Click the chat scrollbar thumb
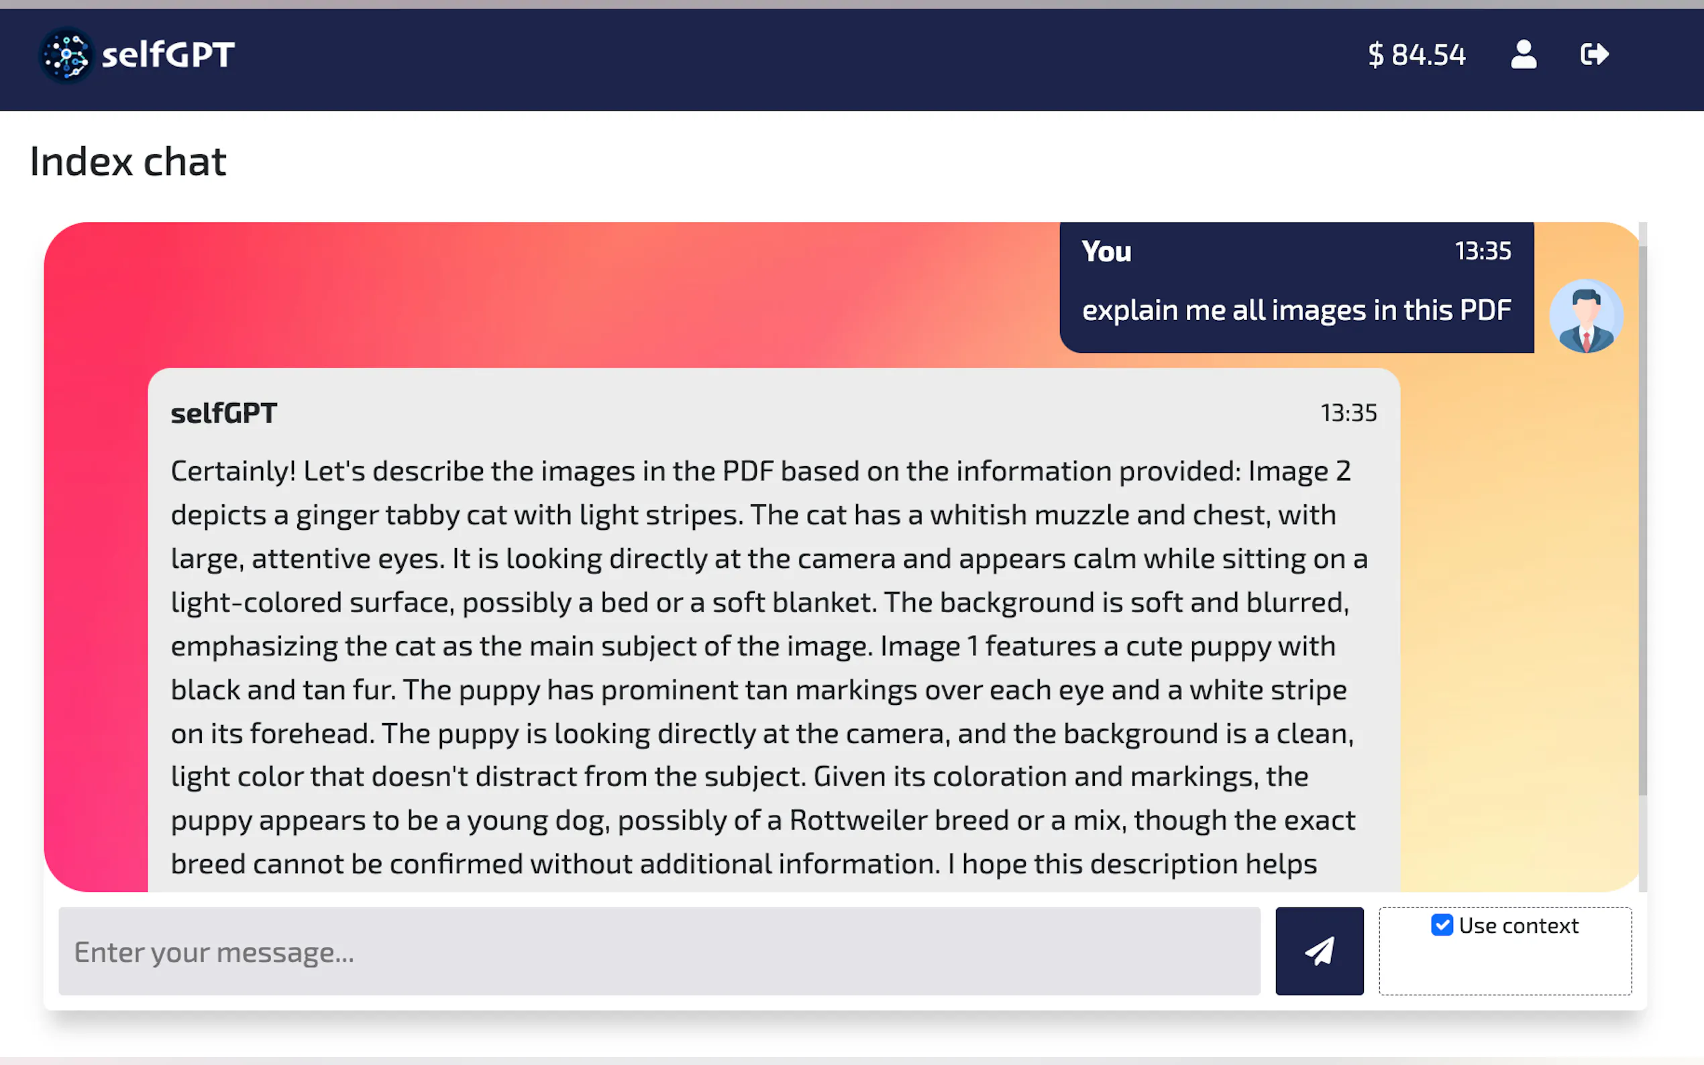 (1642, 521)
